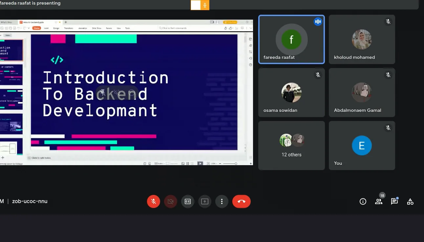The height and width of the screenshot is (242, 424).
Task: Toggle closed captions (CC) on
Action: tap(188, 201)
